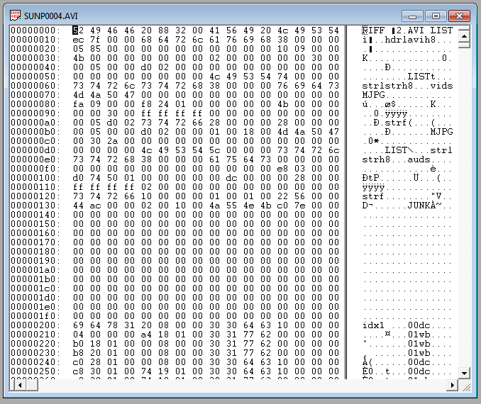Click ASCII text 'idx1' in right pane
The height and width of the screenshot is (404, 481).
click(373, 325)
